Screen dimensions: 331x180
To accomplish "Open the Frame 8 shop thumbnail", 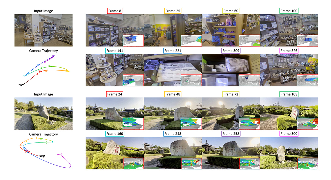I will click(x=115, y=30).
